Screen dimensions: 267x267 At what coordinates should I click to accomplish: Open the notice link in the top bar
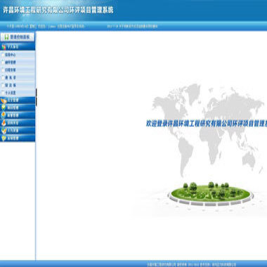[x=132, y=26]
